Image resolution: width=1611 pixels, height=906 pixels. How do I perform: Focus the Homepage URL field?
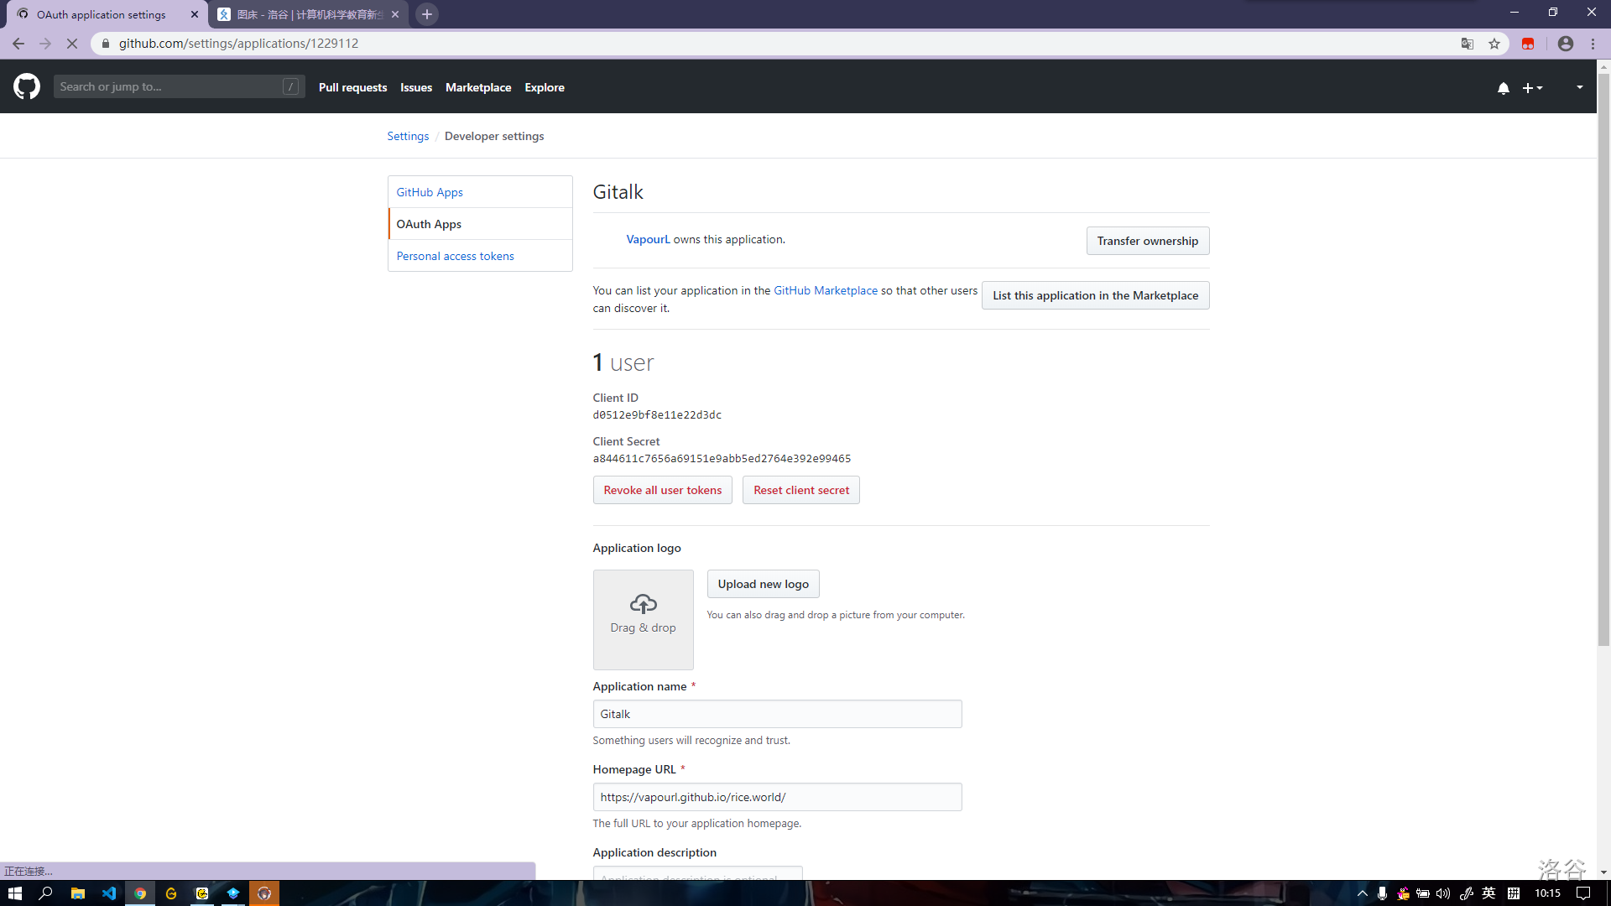(x=777, y=797)
